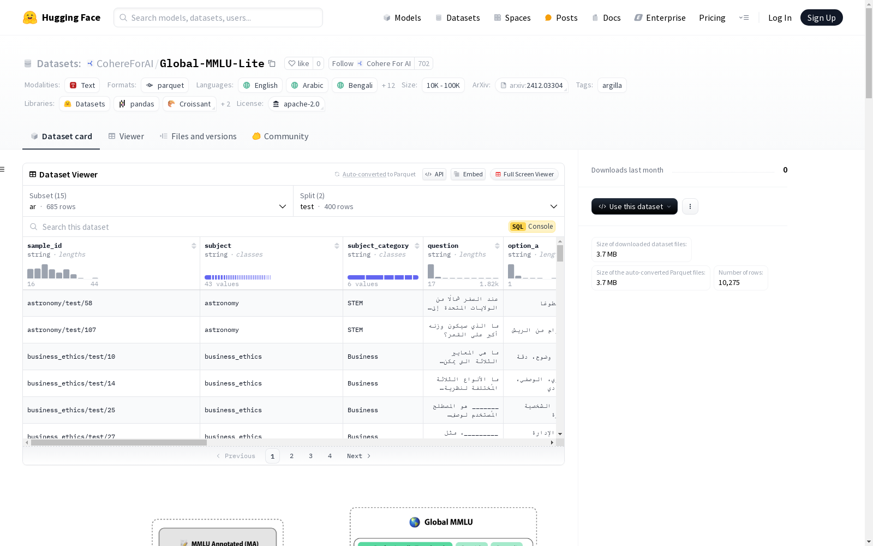Open the Croissant library tag
Screen dimensions: 873x546
(189, 104)
